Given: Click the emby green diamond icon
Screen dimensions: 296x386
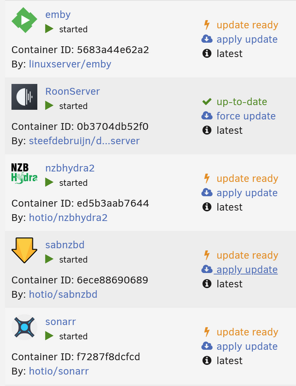Looking at the screenshot, I should (x=24, y=20).
